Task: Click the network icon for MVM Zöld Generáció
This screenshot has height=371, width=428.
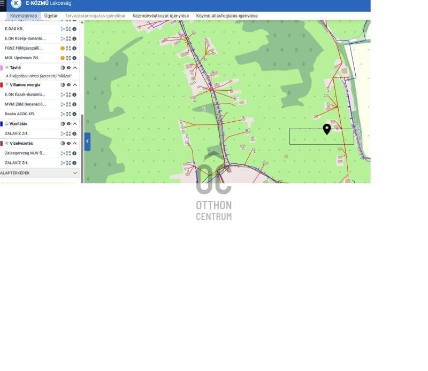Action: click(63, 104)
